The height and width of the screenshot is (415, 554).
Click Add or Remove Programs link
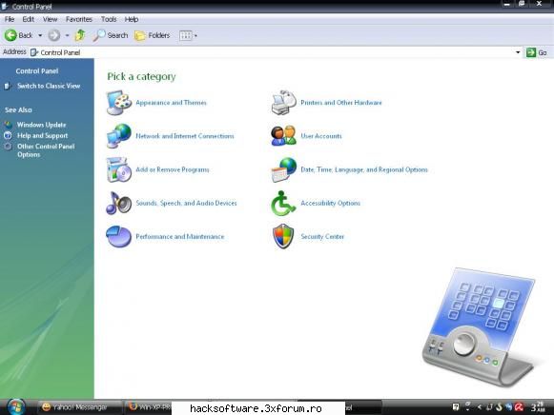click(x=173, y=169)
